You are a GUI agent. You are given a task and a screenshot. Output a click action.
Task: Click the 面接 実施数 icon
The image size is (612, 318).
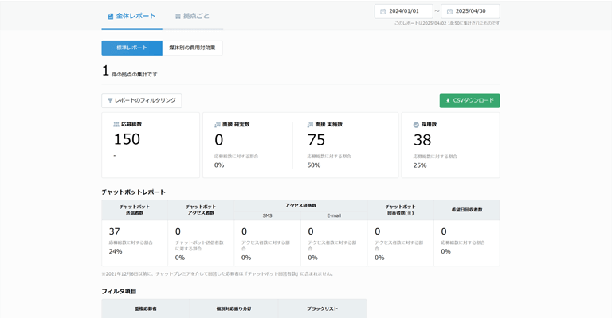coord(310,125)
